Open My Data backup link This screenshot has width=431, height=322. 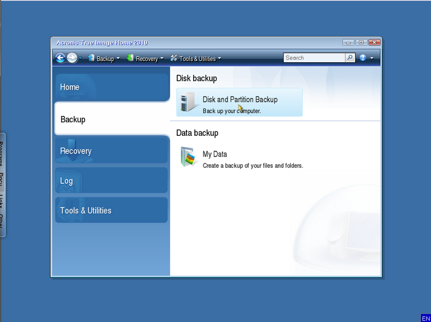point(215,154)
